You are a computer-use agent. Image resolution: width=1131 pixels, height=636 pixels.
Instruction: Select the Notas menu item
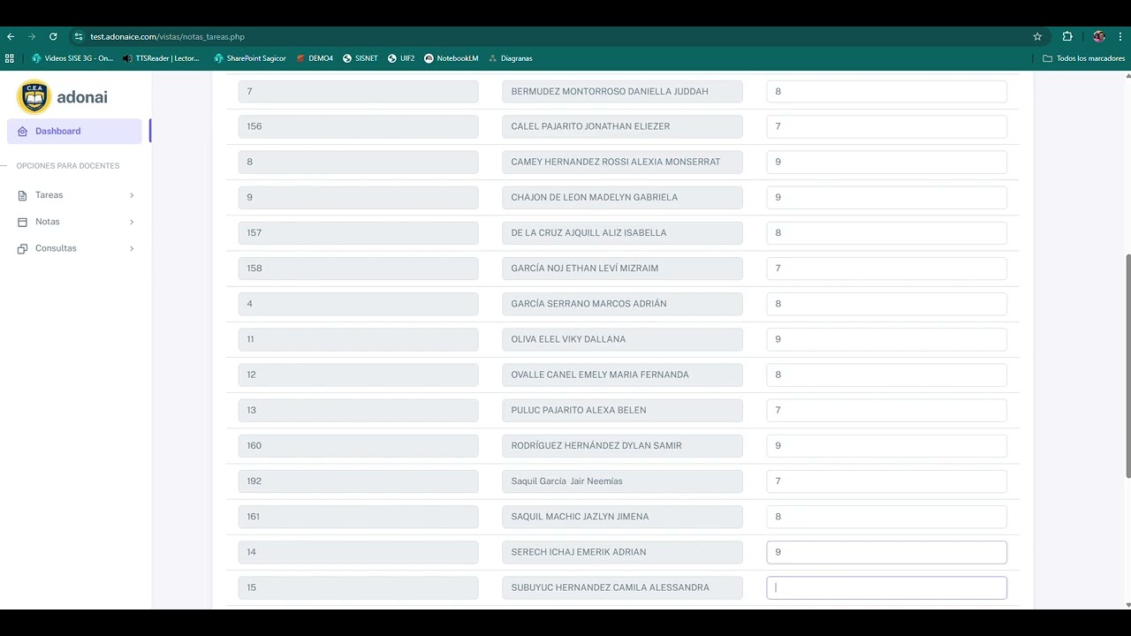76,222
